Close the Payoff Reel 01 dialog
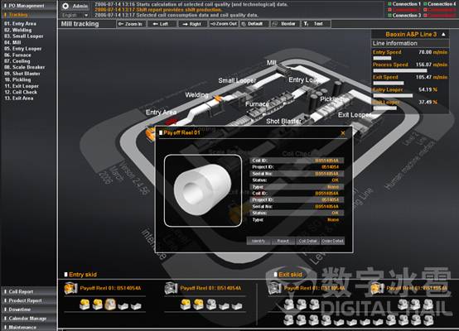 pyautogui.click(x=343, y=133)
